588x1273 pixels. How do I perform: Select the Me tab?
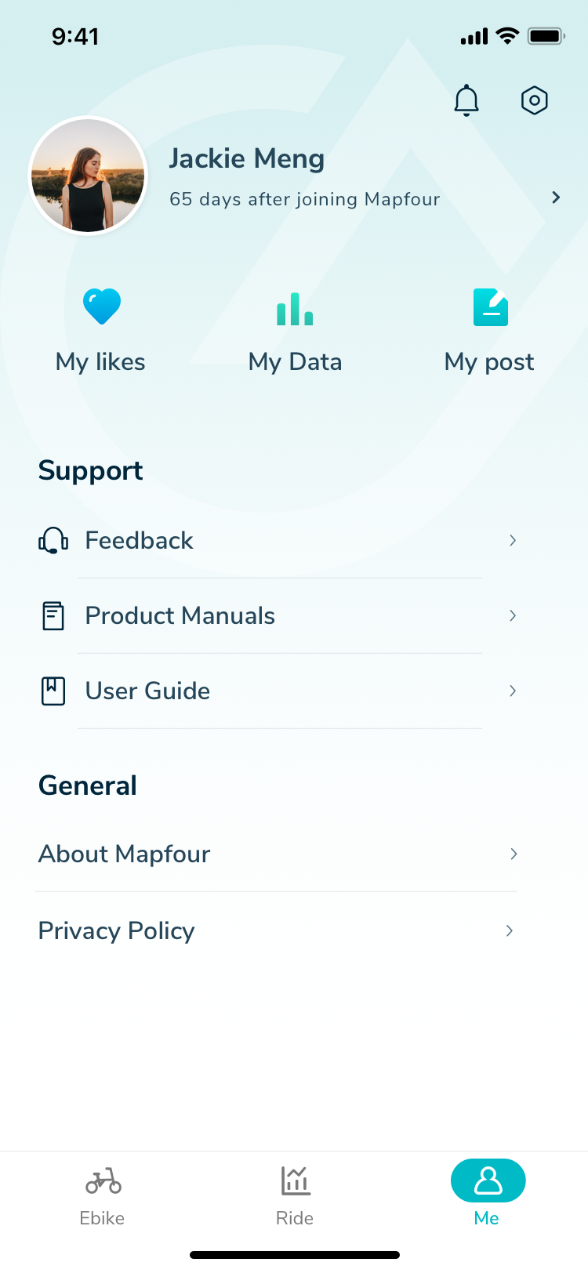click(488, 1194)
